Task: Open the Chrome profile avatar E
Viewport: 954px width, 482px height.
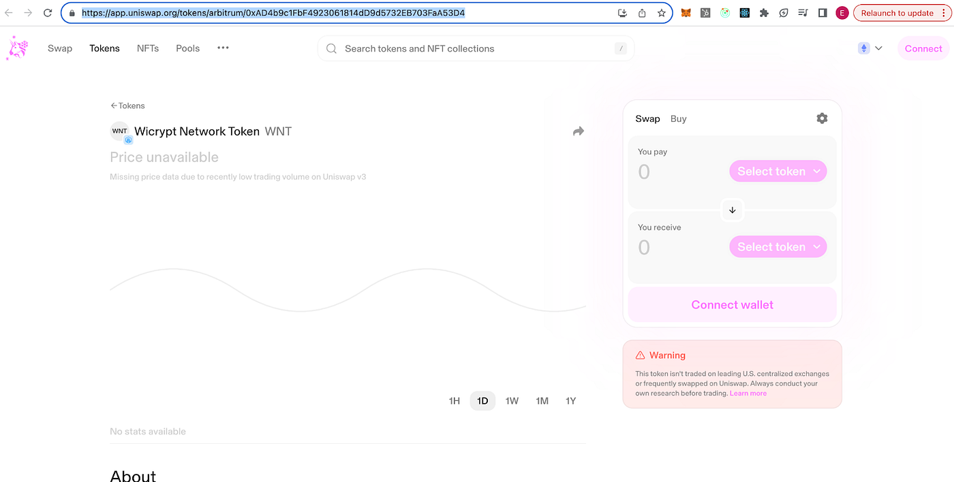Action: click(x=842, y=13)
